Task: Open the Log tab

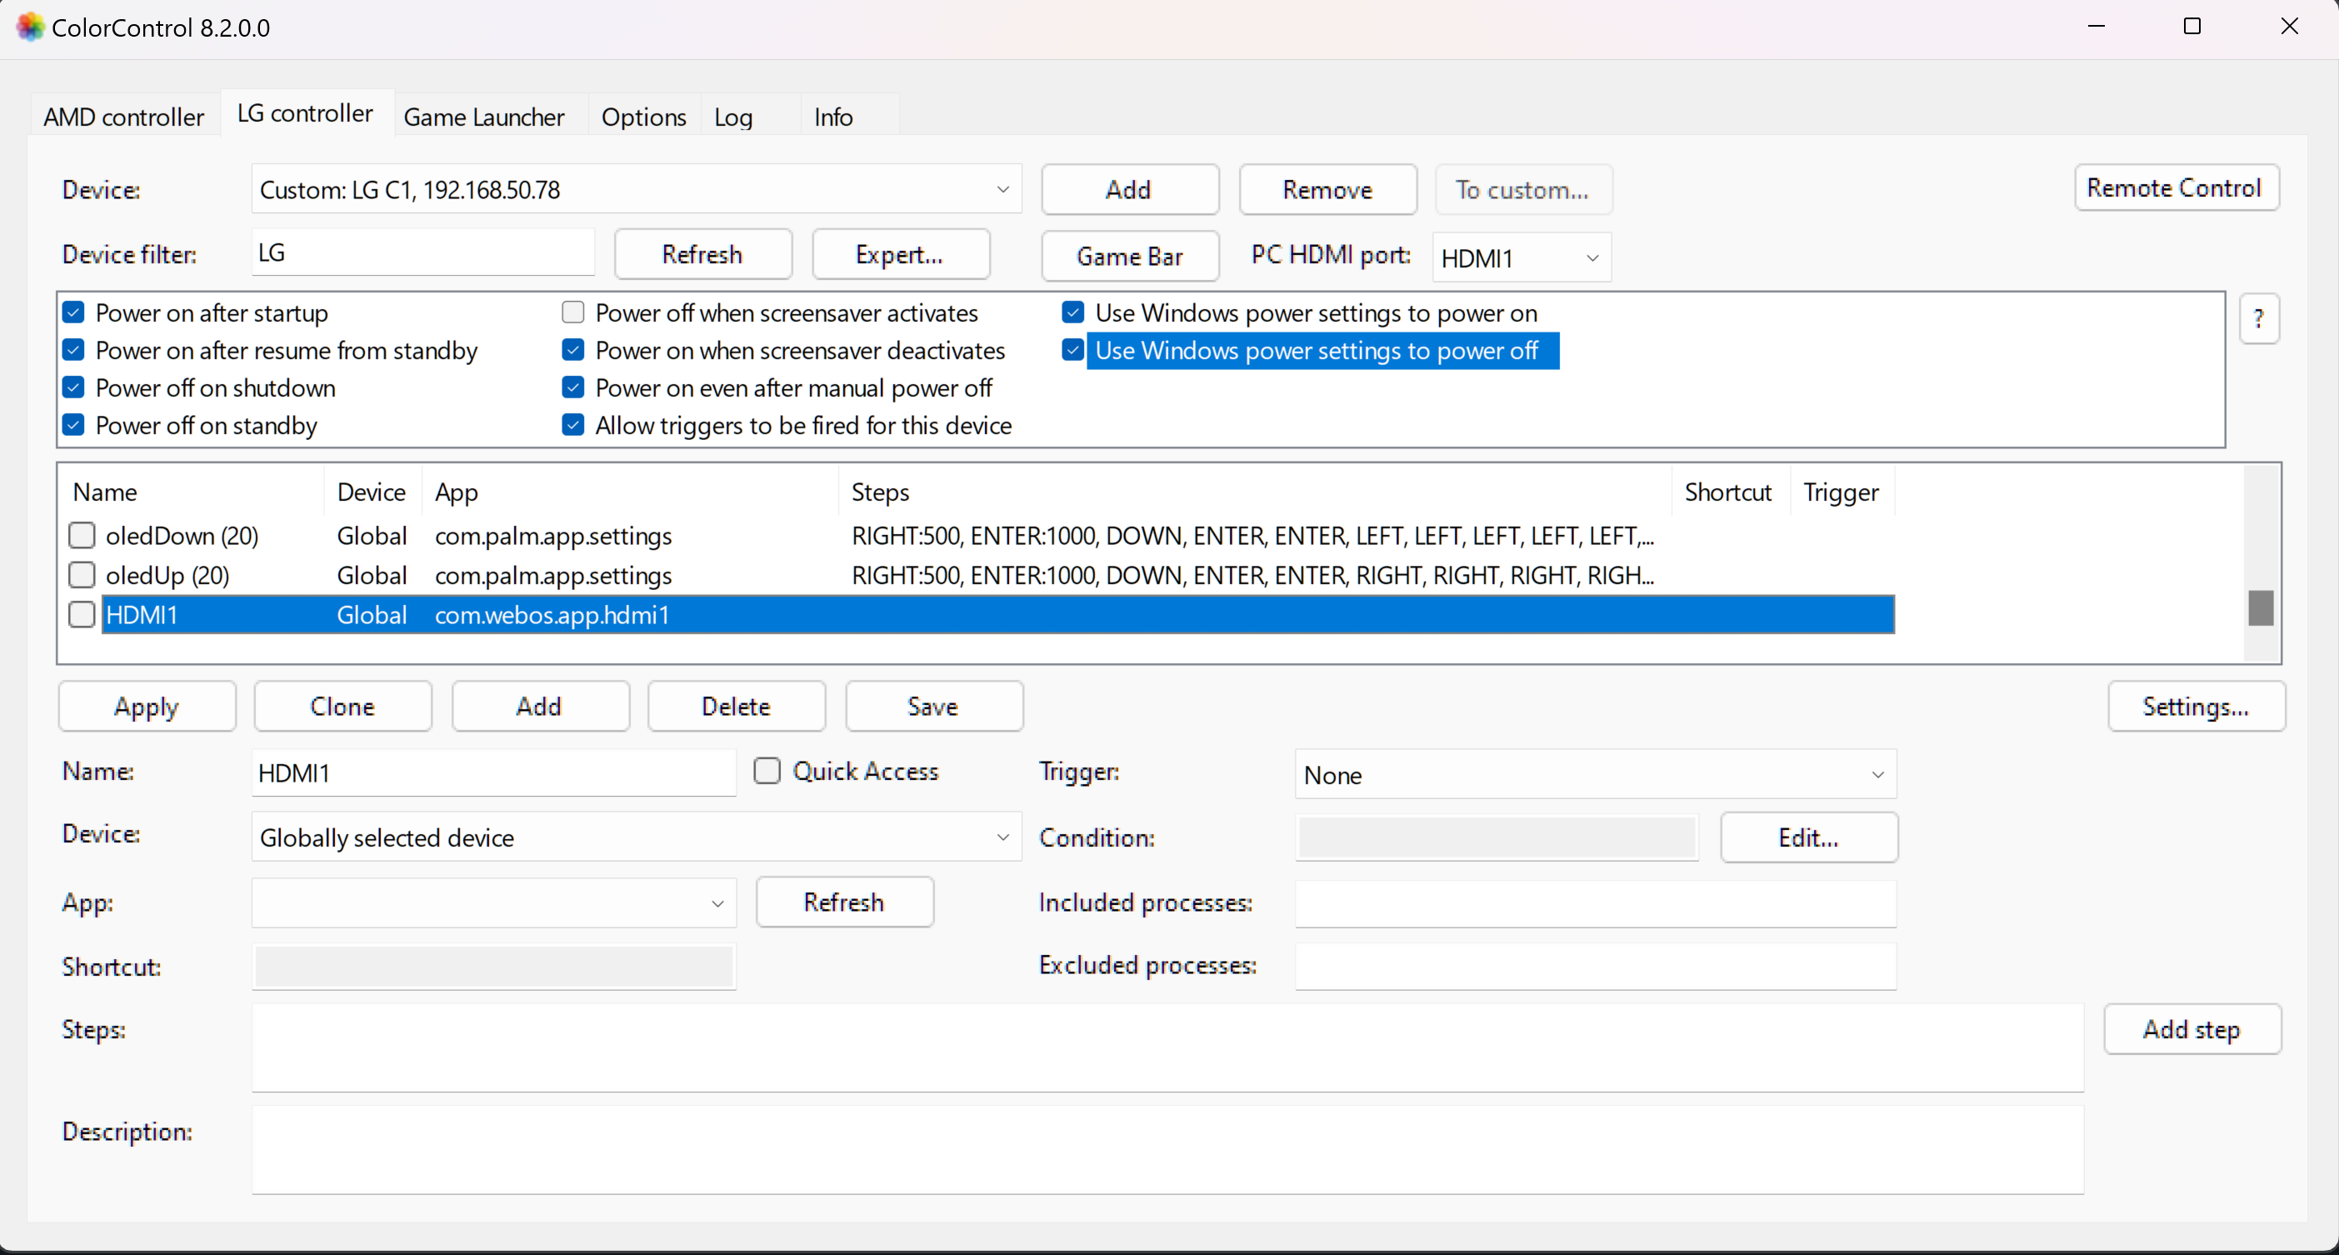Action: pos(733,116)
